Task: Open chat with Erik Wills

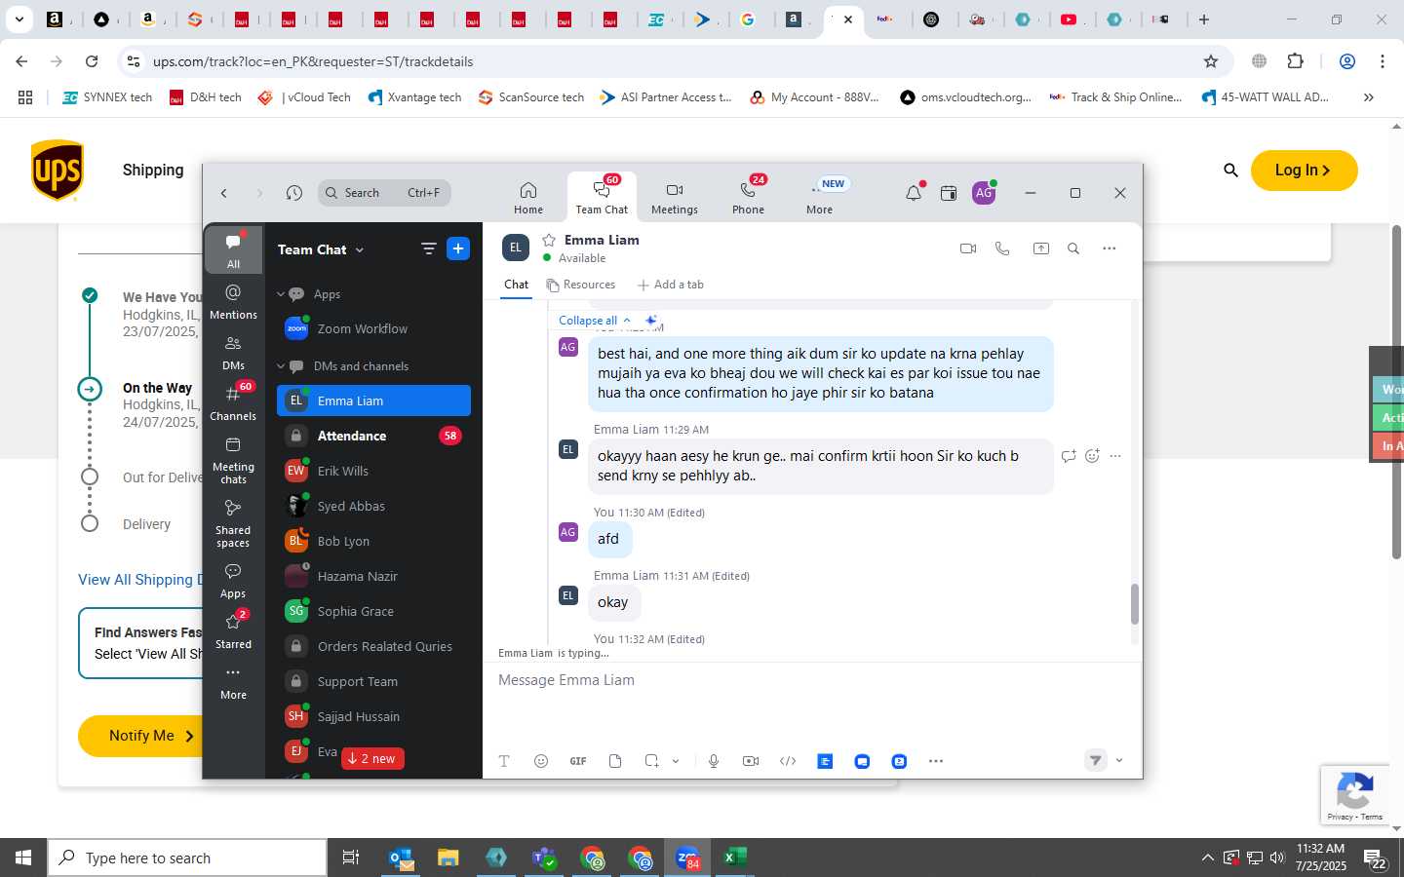Action: point(373,471)
